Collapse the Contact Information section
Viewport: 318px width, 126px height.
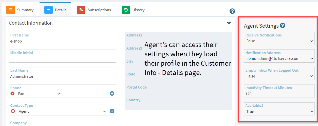pyautogui.click(x=229, y=23)
